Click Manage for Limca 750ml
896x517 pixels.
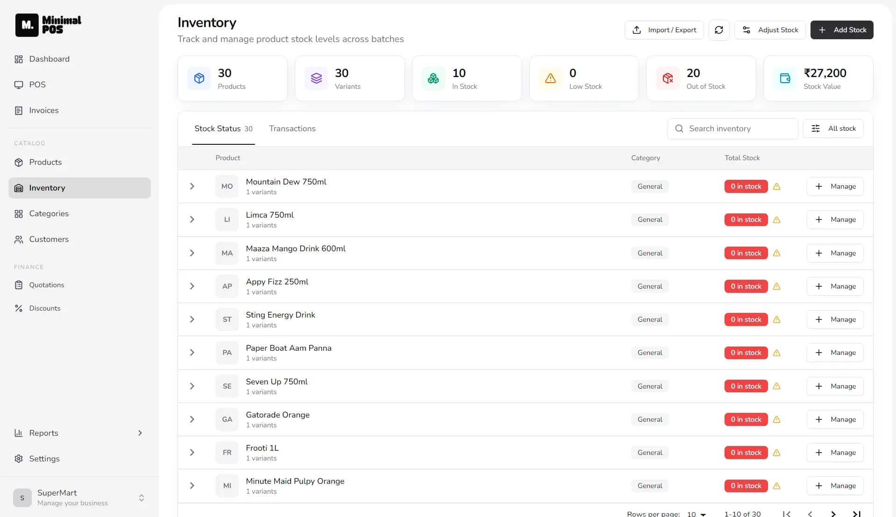835,220
